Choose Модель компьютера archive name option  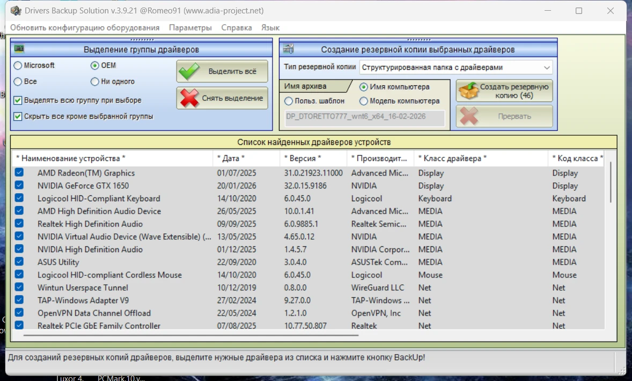pos(364,101)
